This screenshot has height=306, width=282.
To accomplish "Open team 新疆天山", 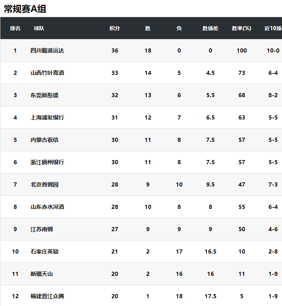I will 42,274.
